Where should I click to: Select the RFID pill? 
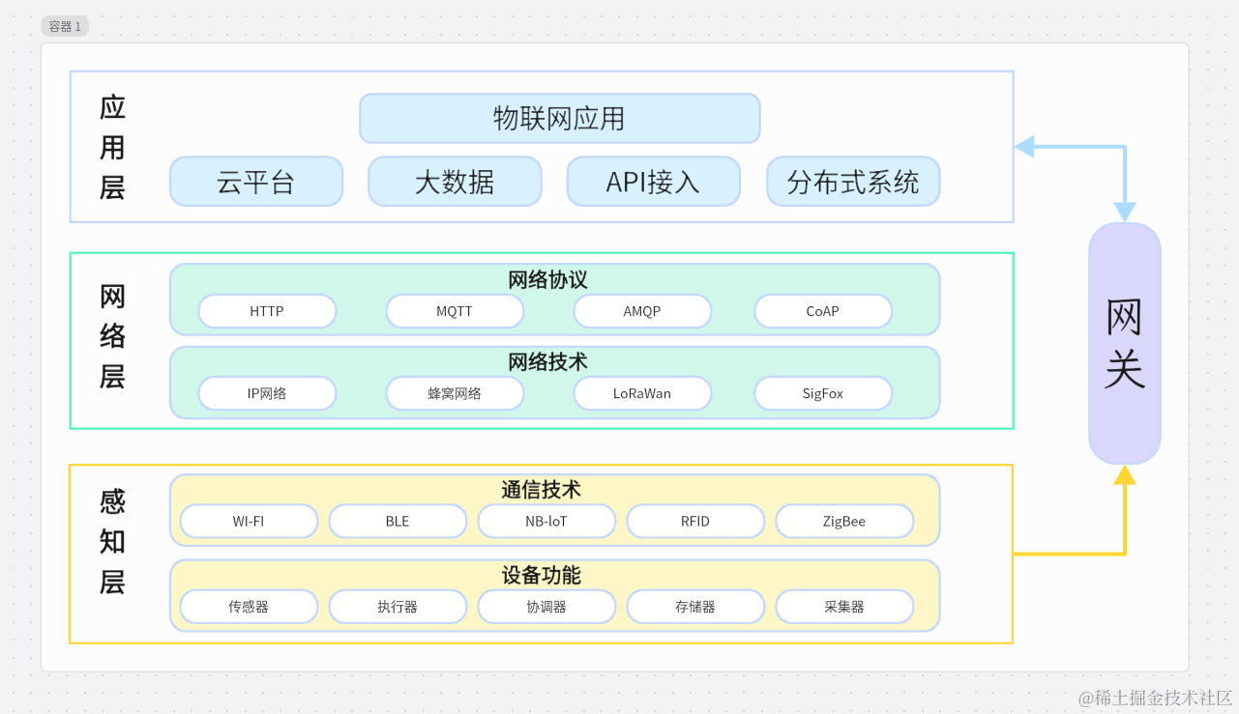[x=695, y=521]
